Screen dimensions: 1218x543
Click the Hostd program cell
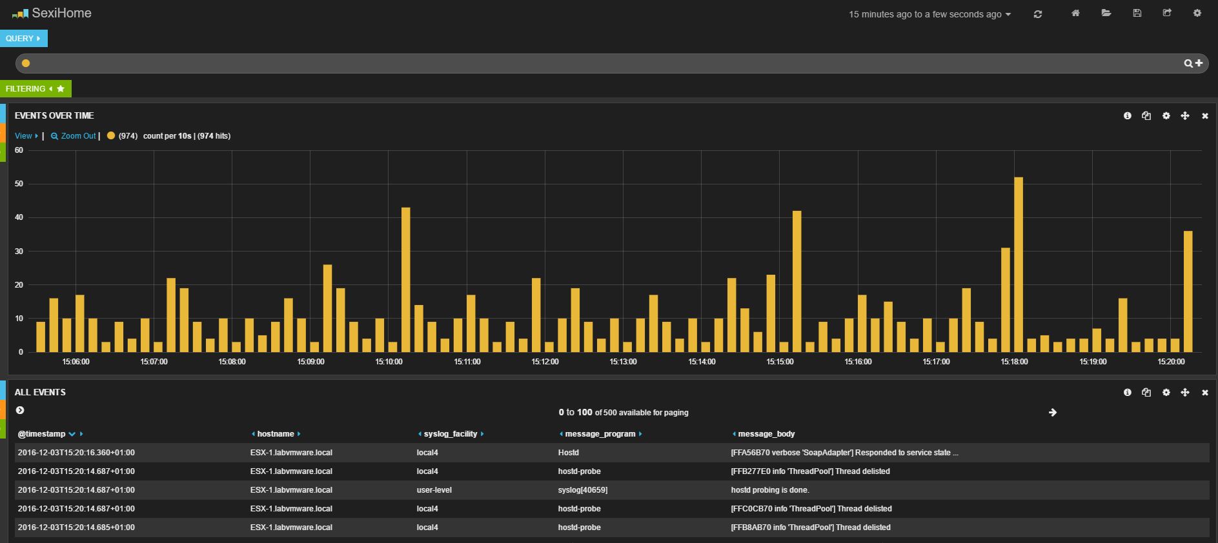point(569,453)
